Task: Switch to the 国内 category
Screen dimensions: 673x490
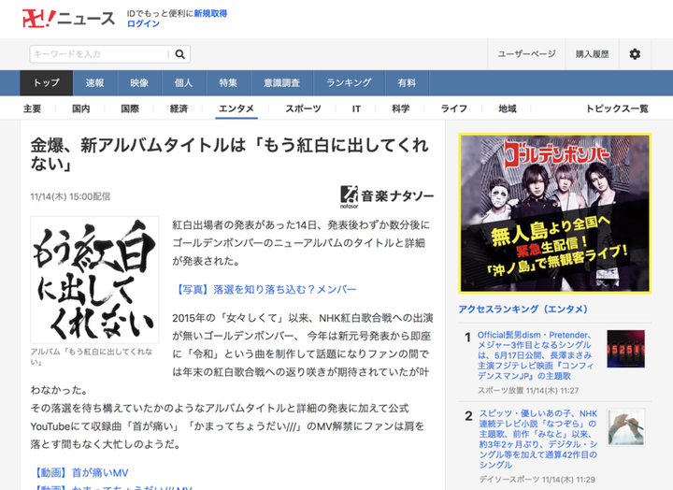Action: [81, 108]
